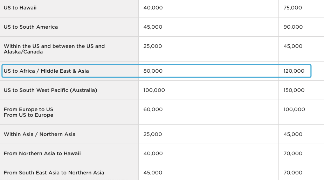Click the 120,000 value in highlighted row

tap(294, 71)
